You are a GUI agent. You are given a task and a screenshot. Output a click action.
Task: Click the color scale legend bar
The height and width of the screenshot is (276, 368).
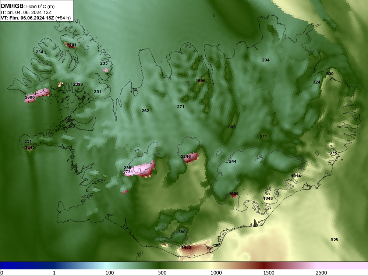pyautogui.click(x=184, y=266)
